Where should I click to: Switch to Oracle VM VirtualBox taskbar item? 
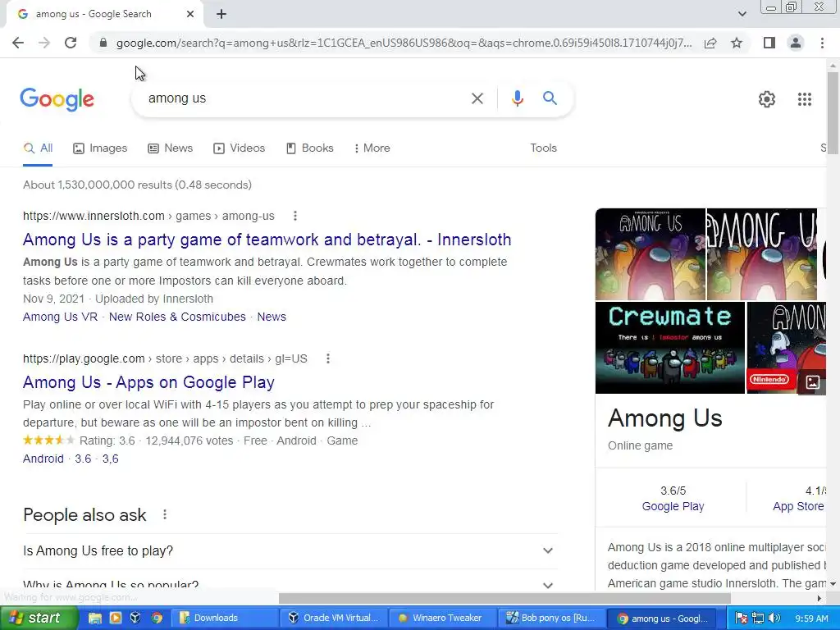point(335,619)
